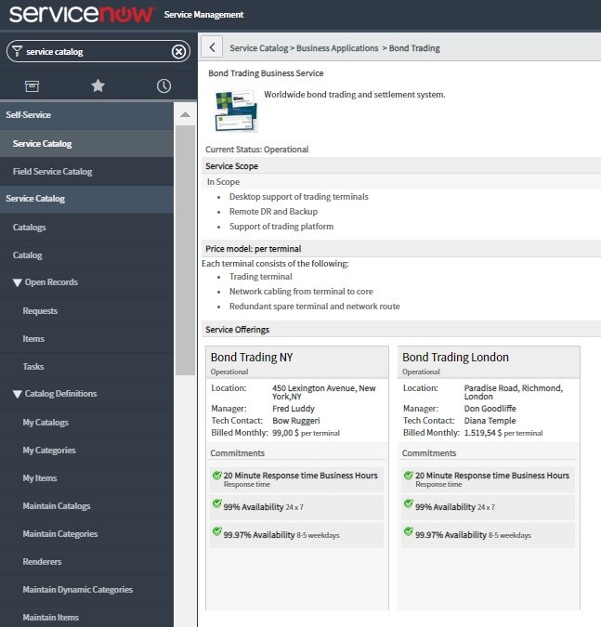Image resolution: width=601 pixels, height=627 pixels.
Task: Open the Renderers module
Action: pos(86,562)
